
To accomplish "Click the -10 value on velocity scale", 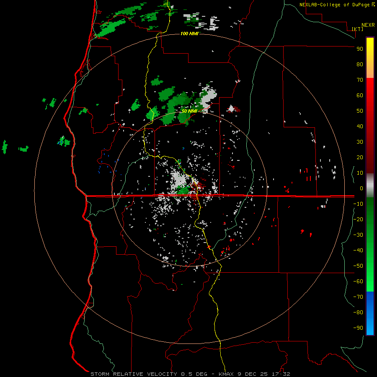I will [358, 204].
